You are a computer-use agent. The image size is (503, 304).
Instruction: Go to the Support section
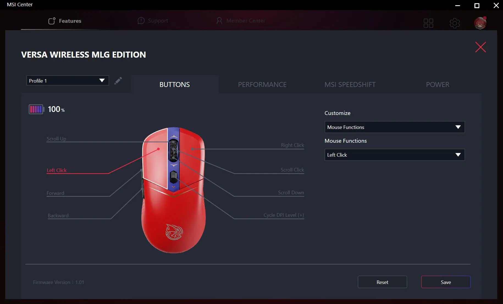(x=153, y=21)
